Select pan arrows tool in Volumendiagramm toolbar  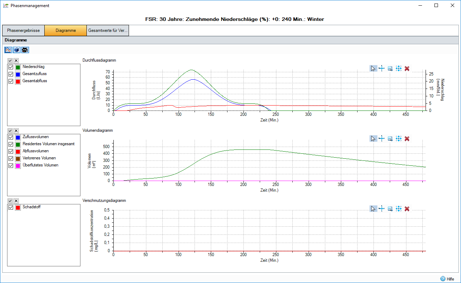point(399,138)
